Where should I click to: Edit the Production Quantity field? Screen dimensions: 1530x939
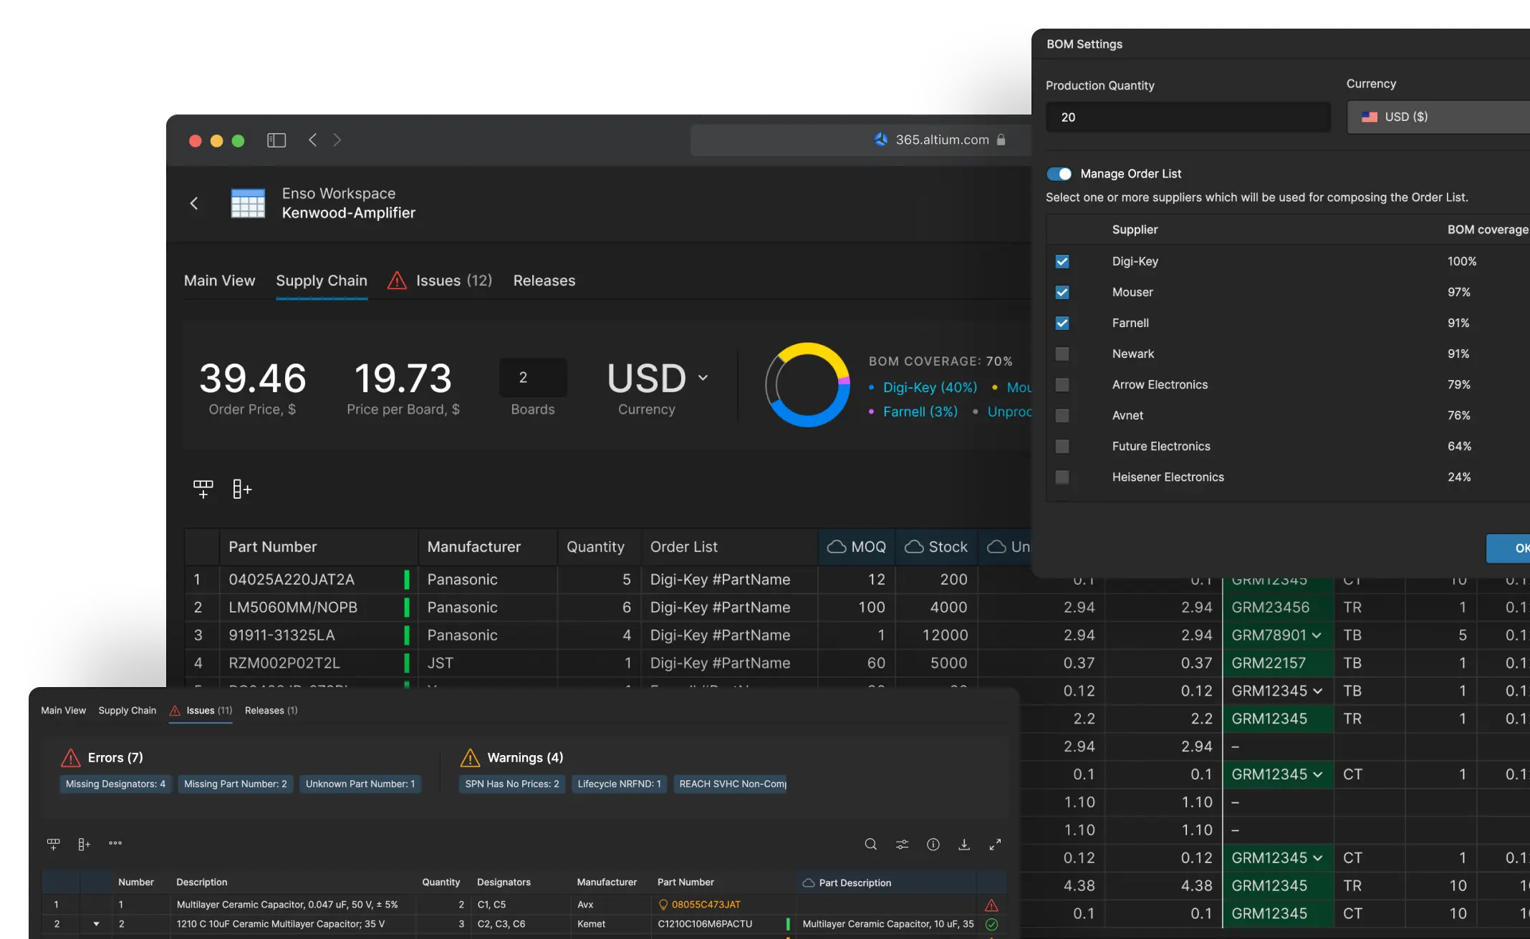pos(1188,117)
